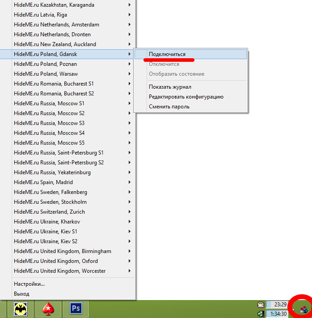Screen dimensions: 312x318
Task: Select HideME.ru Ukraine, Kiev S1
Action: pyautogui.click(x=67, y=232)
